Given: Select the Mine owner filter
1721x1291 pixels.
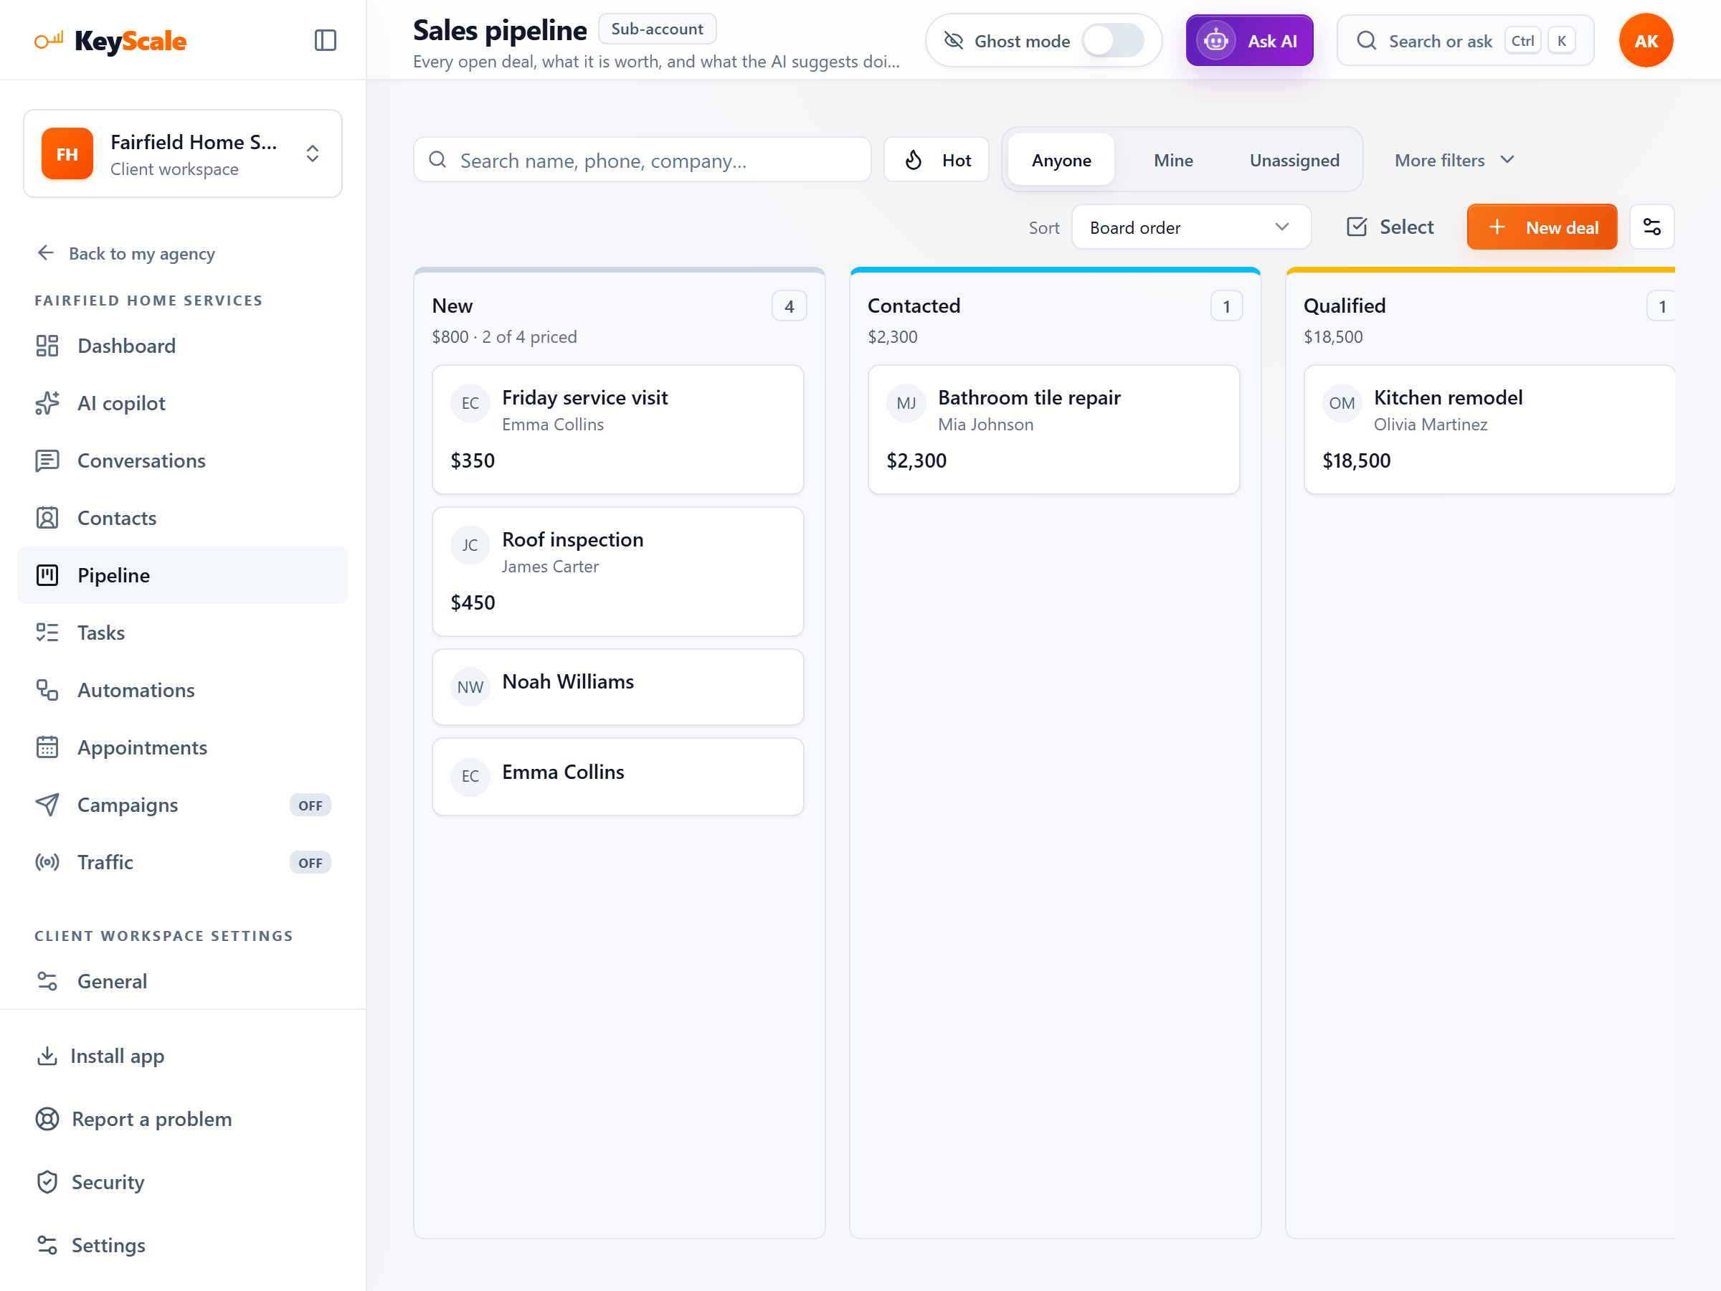Looking at the screenshot, I should pyautogui.click(x=1173, y=159).
